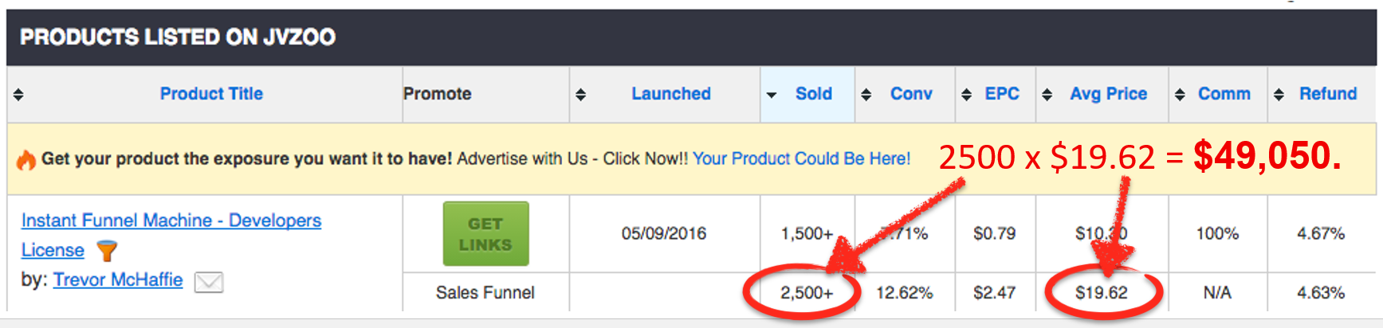
Task: Sort table by Avg Price header
Action: pyautogui.click(x=1108, y=94)
